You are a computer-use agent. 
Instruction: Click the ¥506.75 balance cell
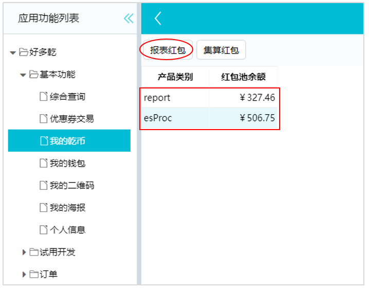click(243, 118)
